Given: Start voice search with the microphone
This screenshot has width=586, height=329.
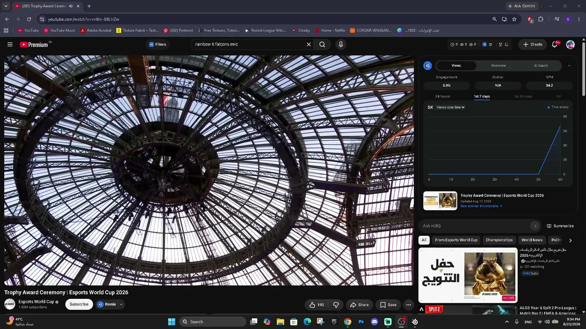Looking at the screenshot, I should (x=341, y=44).
